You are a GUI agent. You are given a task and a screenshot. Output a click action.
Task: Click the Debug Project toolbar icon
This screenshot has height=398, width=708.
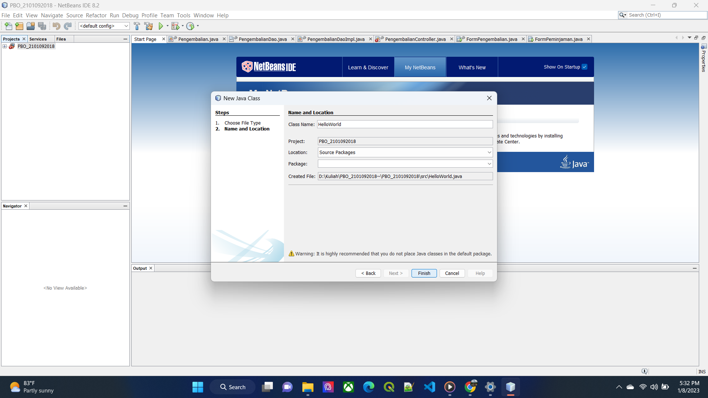click(175, 26)
